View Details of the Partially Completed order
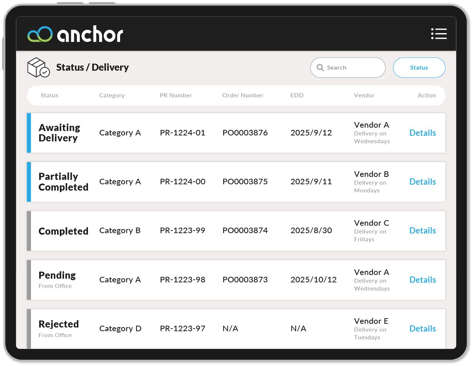473x366 pixels. tap(422, 182)
